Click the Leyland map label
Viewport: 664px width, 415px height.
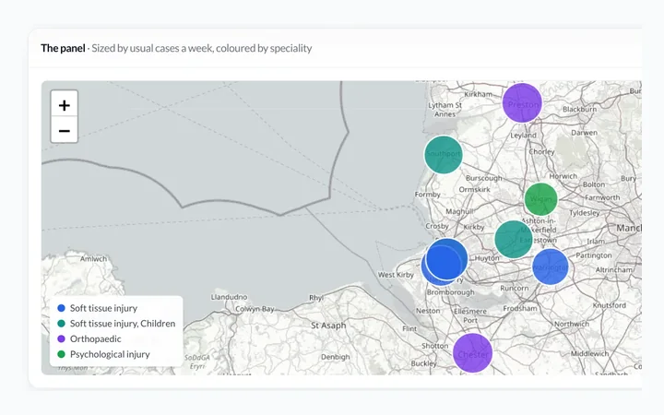(x=523, y=136)
